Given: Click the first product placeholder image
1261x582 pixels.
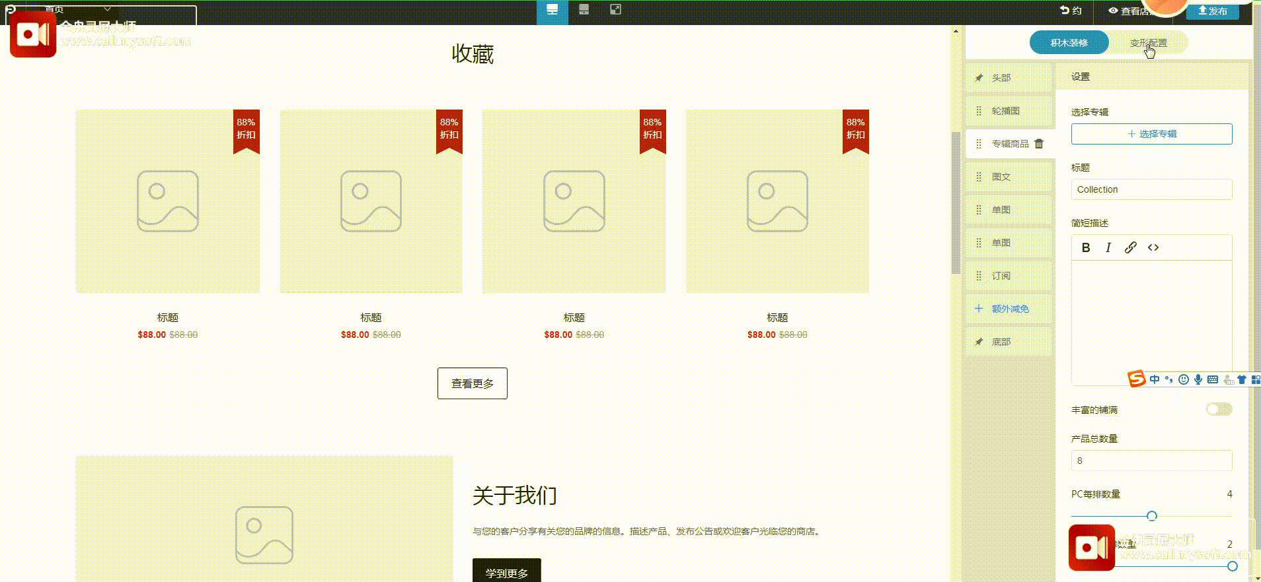Looking at the screenshot, I should (x=168, y=201).
